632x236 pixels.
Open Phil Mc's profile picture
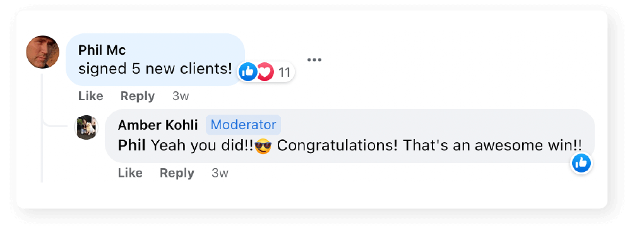tap(43, 52)
